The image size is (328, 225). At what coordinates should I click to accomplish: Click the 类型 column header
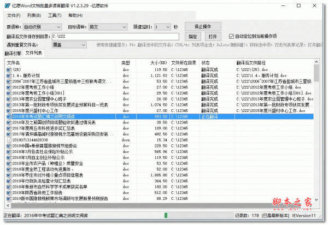coord(126,63)
